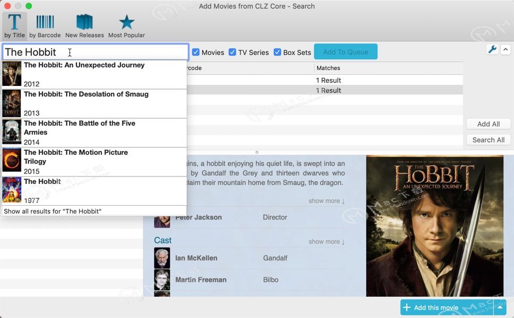514x318 pixels.
Task: Select The Hobbit: The Desolation of Smaug suggestion
Action: pos(94,103)
